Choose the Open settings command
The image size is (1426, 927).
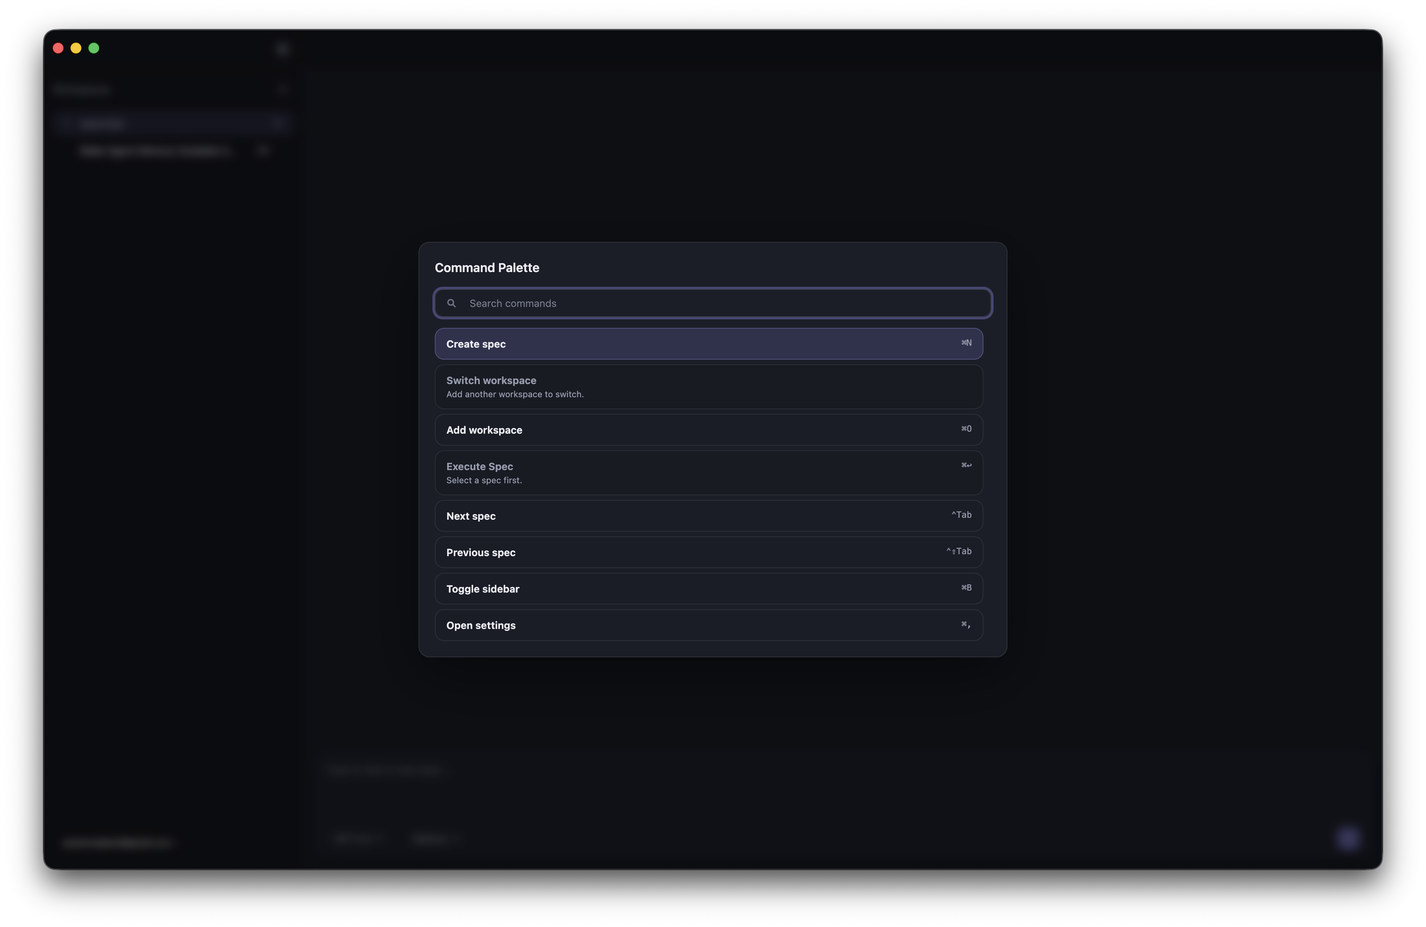click(708, 625)
